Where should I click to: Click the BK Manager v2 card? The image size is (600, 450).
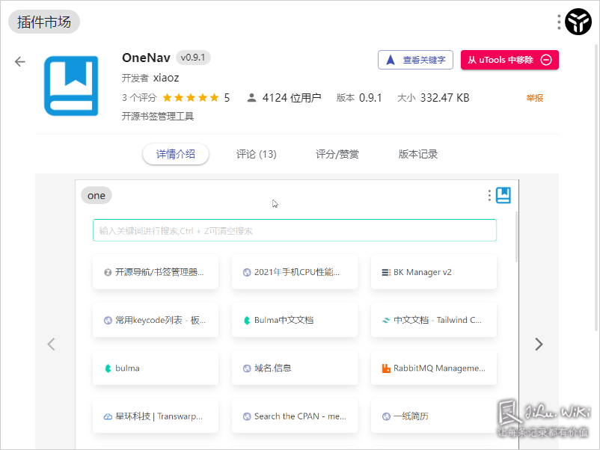coord(434,272)
